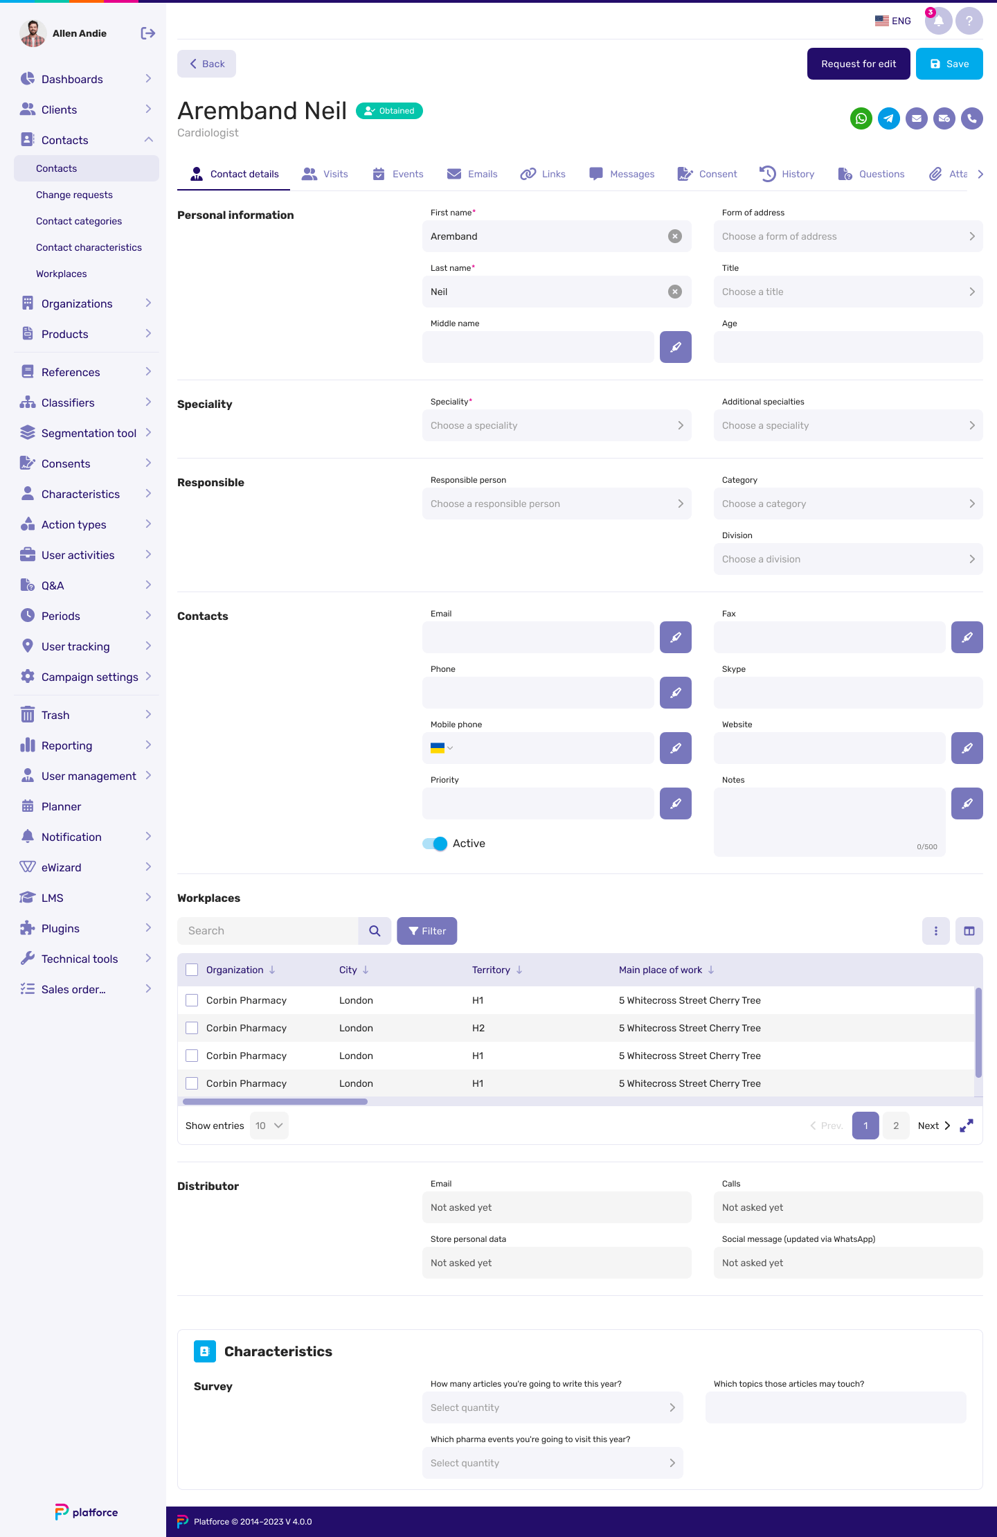This screenshot has width=997, height=1537.
Task: Open the Show entries dropdown
Action: point(269,1126)
